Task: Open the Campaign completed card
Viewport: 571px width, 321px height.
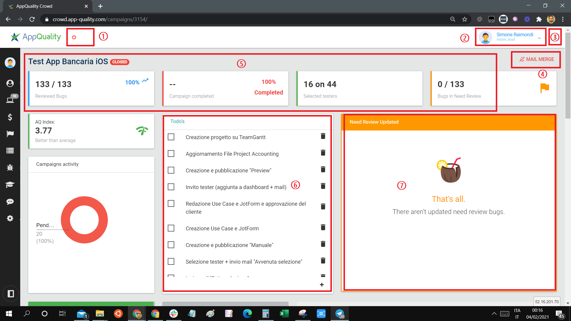Action: pos(225,88)
